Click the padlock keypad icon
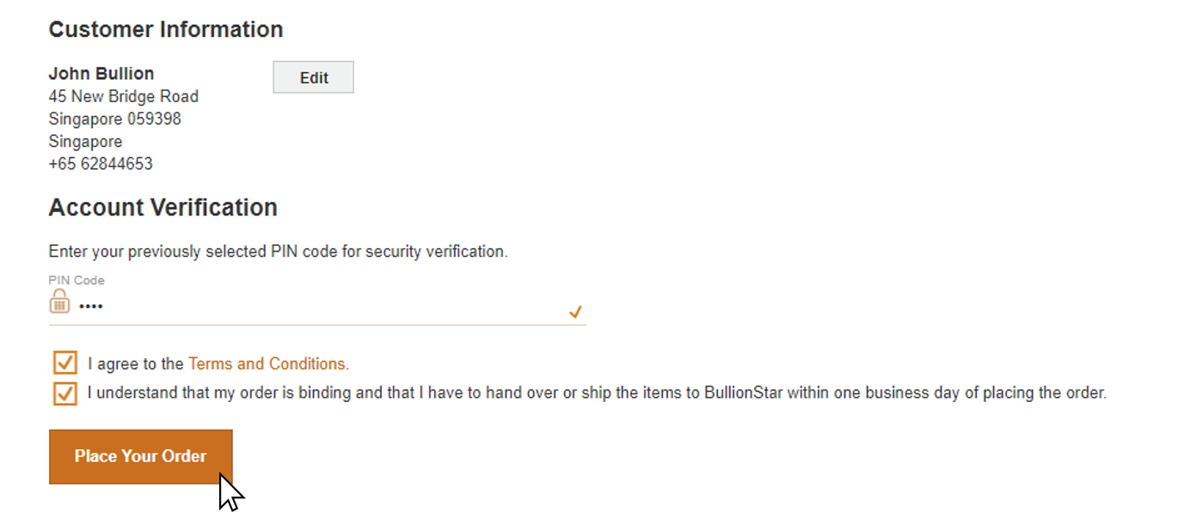Screen dimensions: 1190x524 tap(59, 301)
